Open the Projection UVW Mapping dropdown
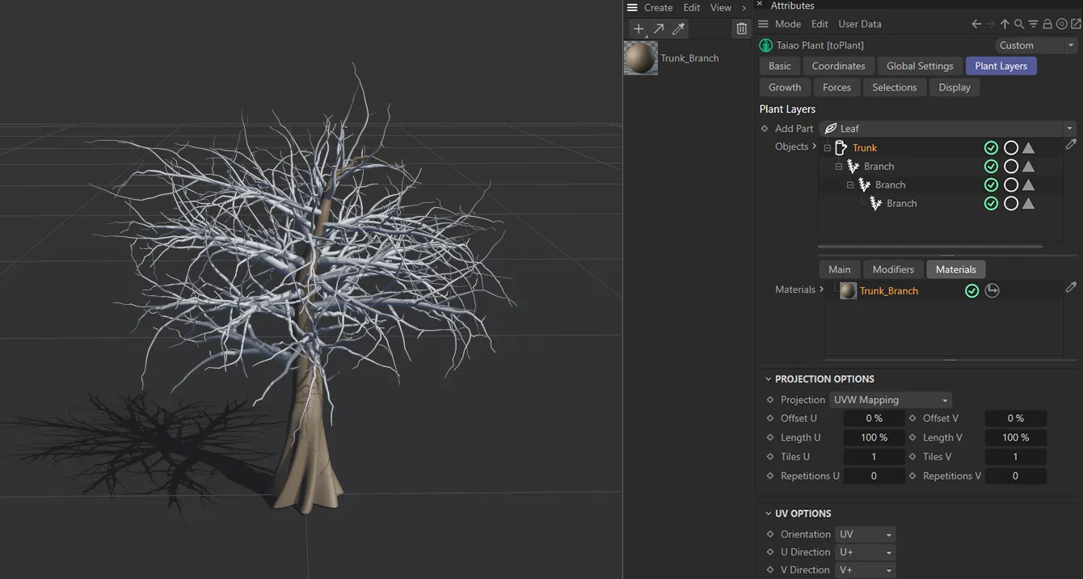Screen dimensions: 1083x579 click(889, 399)
